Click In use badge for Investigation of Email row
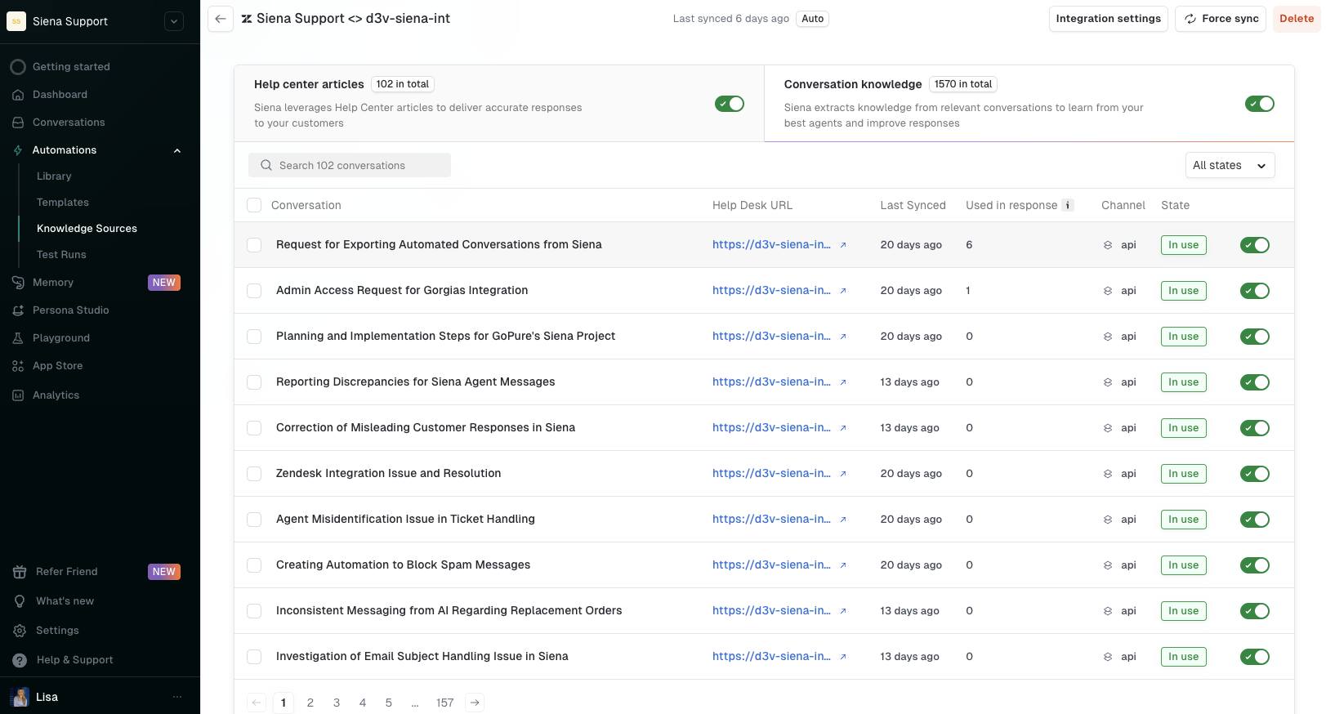 coord(1183,657)
